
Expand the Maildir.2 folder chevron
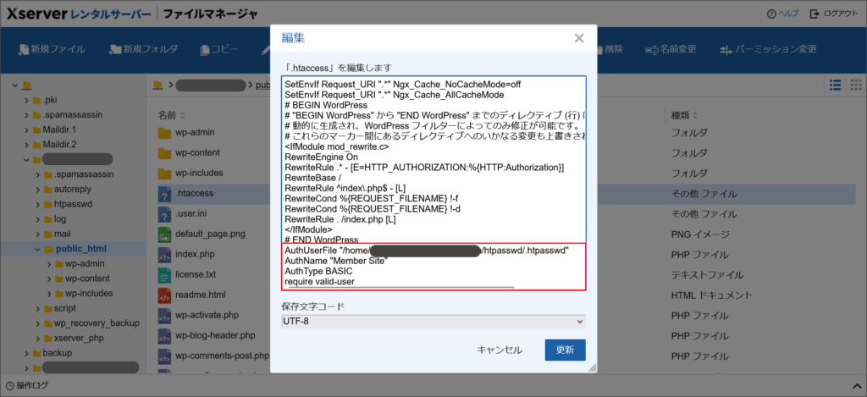click(26, 145)
